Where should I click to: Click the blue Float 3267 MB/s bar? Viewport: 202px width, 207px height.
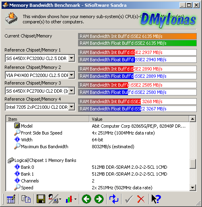tap(137, 109)
